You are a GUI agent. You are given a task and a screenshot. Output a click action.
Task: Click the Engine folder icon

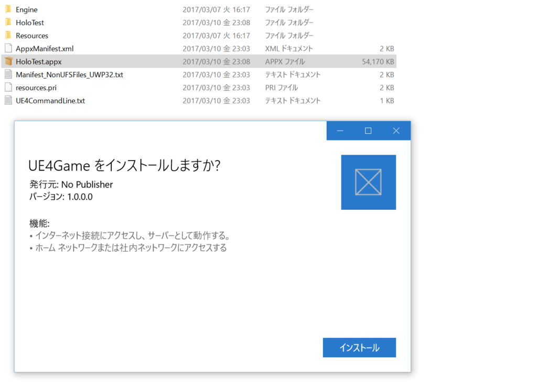tap(8, 9)
